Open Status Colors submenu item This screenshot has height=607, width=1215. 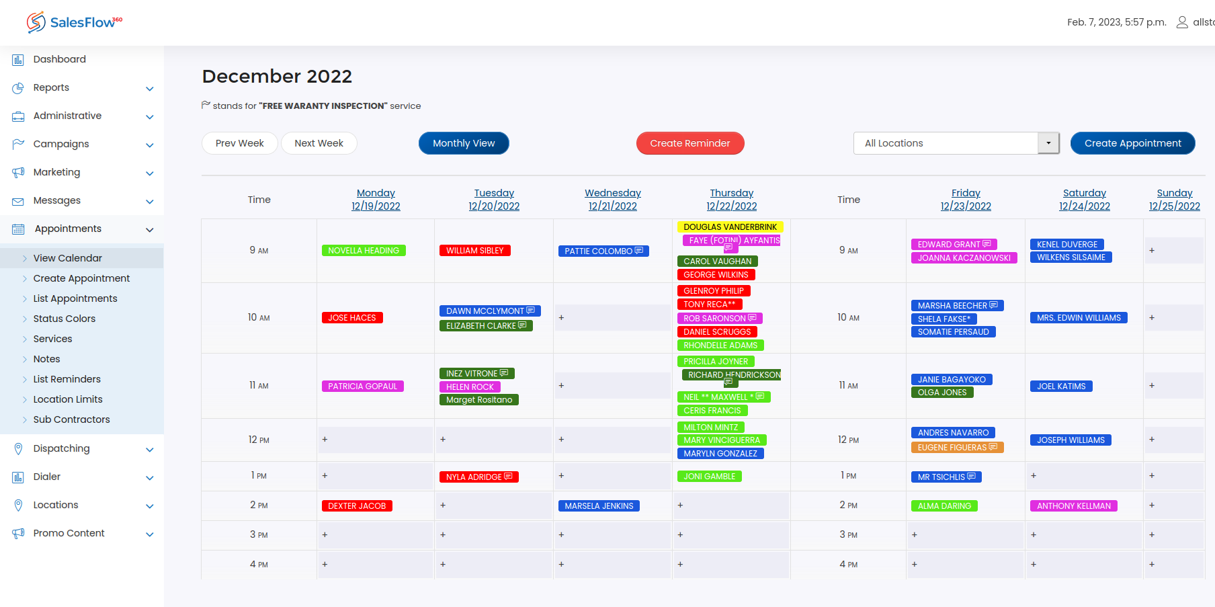(x=65, y=319)
